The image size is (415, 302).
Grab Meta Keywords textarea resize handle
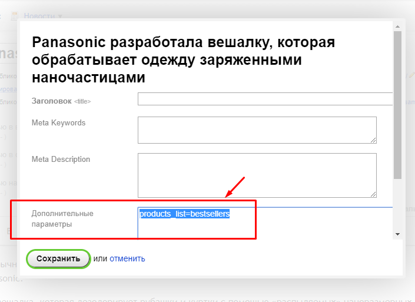[x=373, y=140]
